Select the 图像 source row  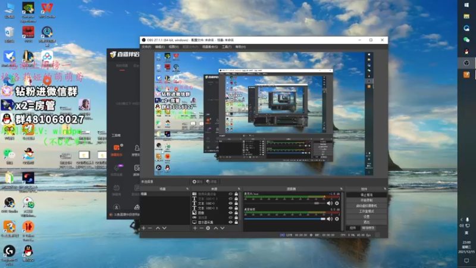click(215, 213)
